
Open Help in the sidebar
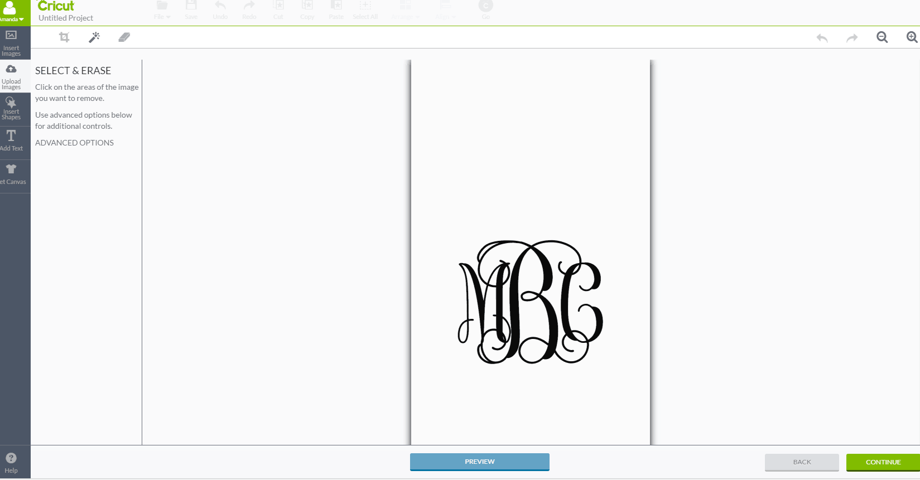pos(11,463)
